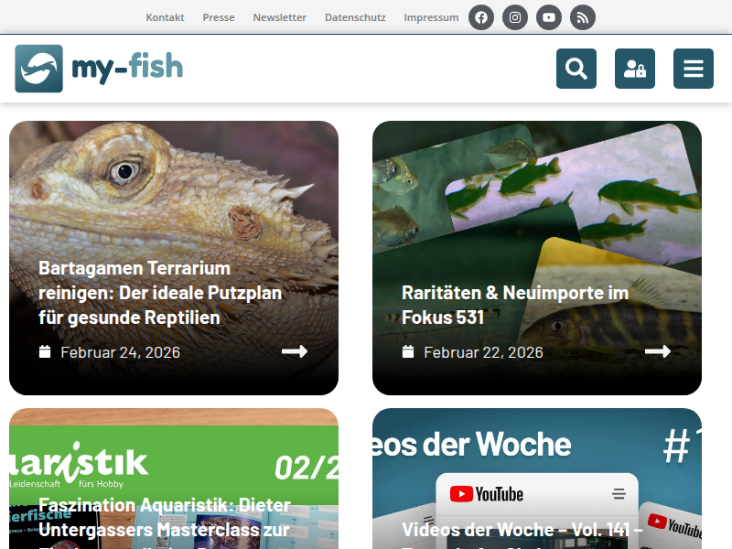The height and width of the screenshot is (549, 732).
Task: Select Kontakt in the top navigation
Action: pyautogui.click(x=165, y=16)
